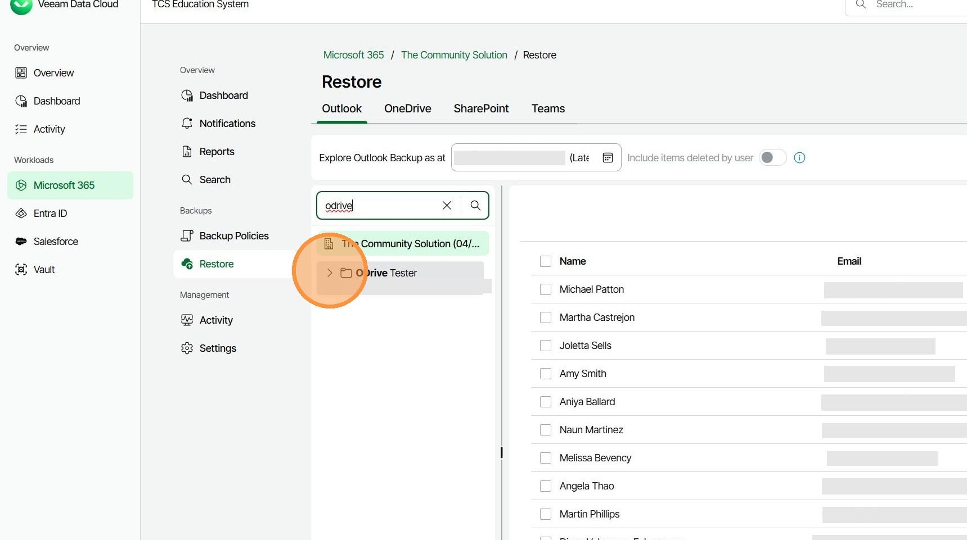Go to Entra ID workload
The height and width of the screenshot is (540, 967).
coord(50,214)
